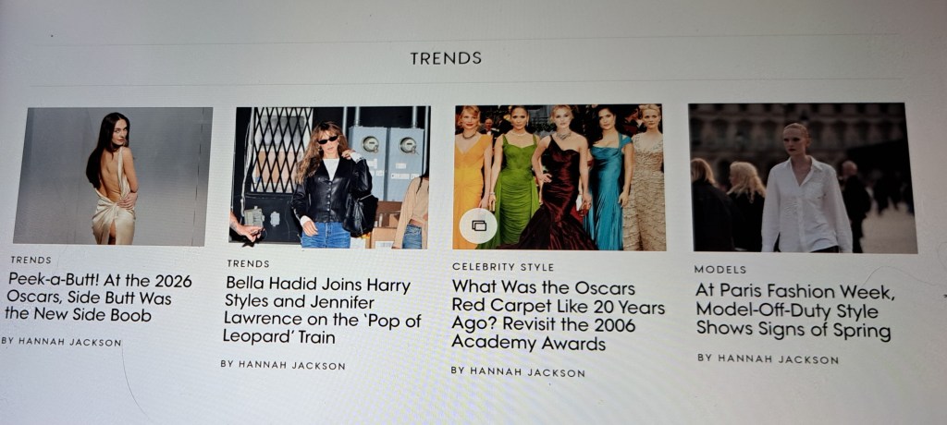Image resolution: width=947 pixels, height=425 pixels.
Task: Select TRENDS tag above Peek-a-Butt article
Action: (x=31, y=261)
